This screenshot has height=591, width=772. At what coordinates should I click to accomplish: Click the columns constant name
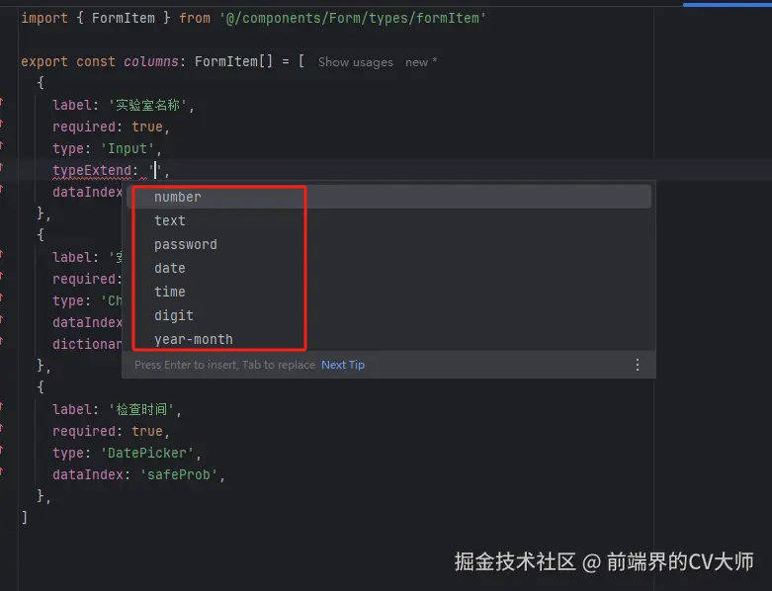(x=151, y=61)
